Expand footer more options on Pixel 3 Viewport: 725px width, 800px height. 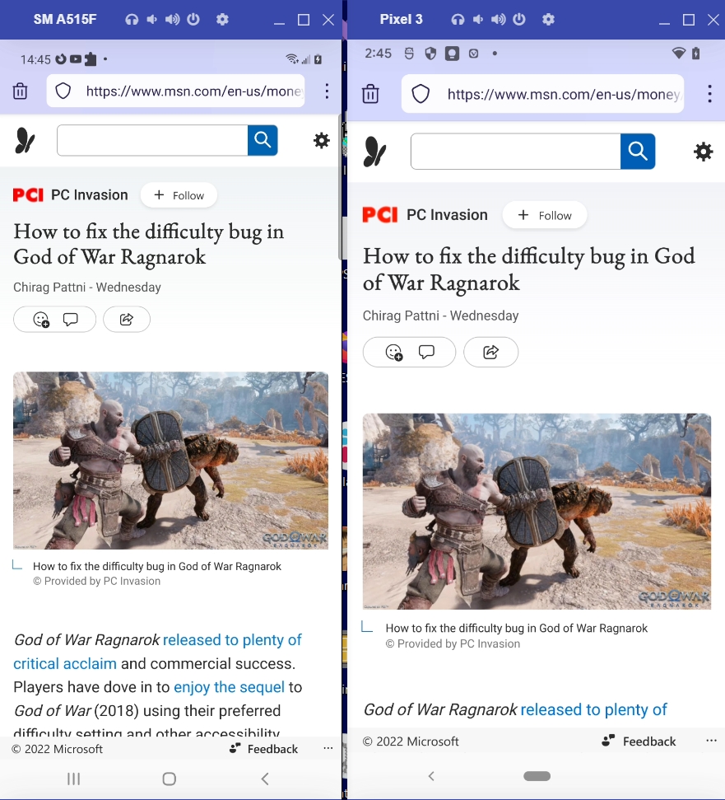pos(711,741)
